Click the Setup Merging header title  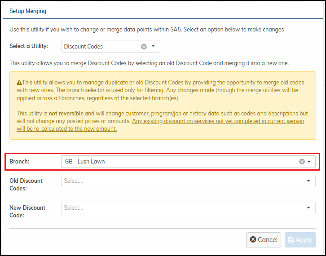28,11
